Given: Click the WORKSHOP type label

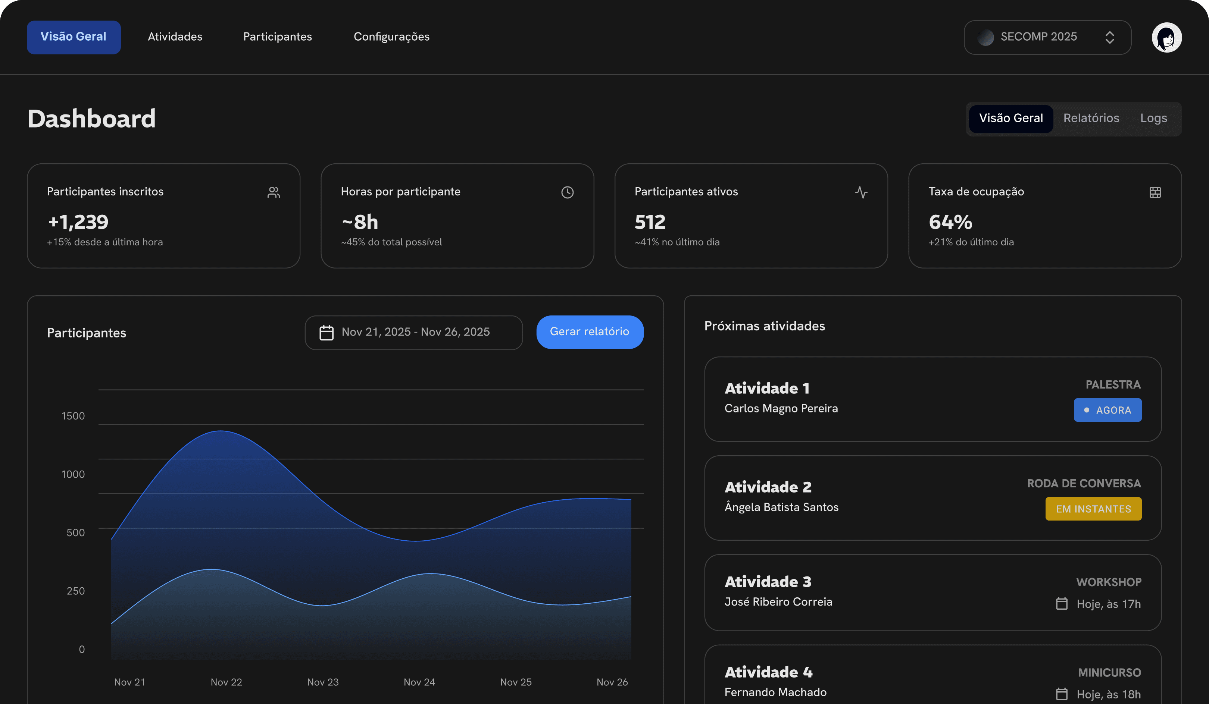Looking at the screenshot, I should [x=1108, y=582].
